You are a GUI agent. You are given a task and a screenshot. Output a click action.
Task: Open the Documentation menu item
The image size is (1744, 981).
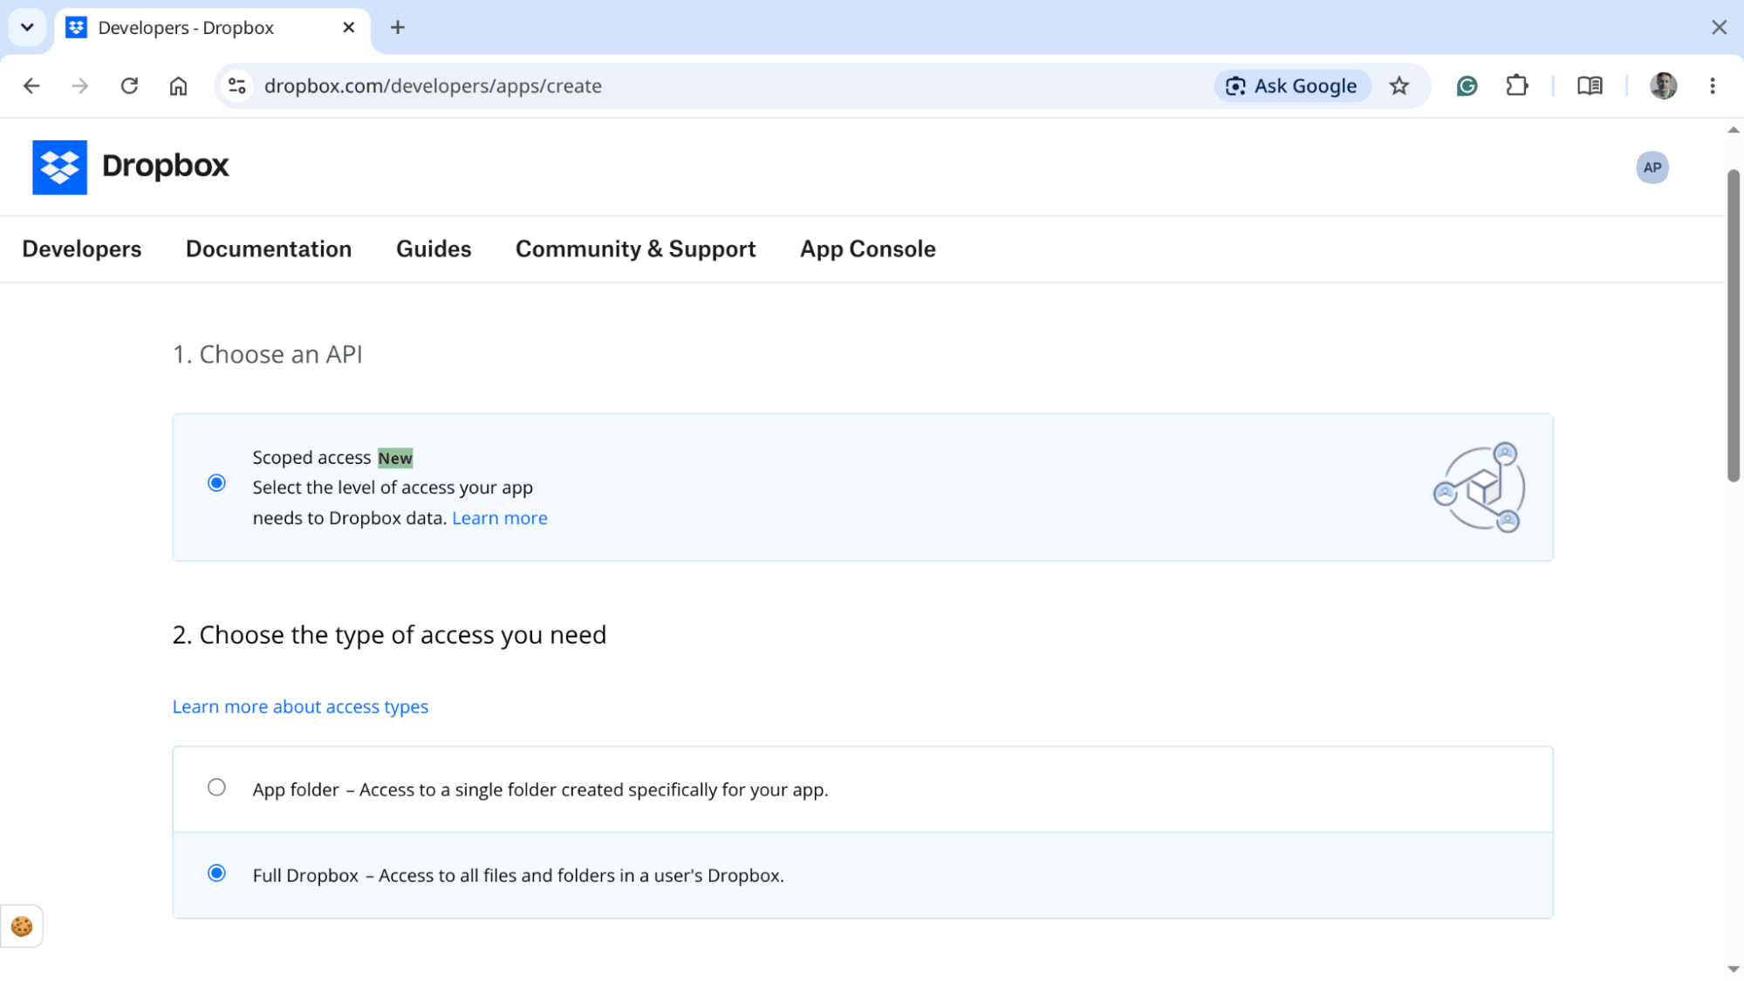pyautogui.click(x=269, y=249)
